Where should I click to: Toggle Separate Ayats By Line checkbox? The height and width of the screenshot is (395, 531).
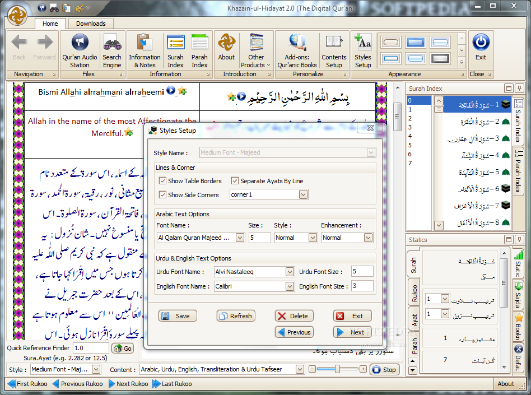(x=235, y=181)
